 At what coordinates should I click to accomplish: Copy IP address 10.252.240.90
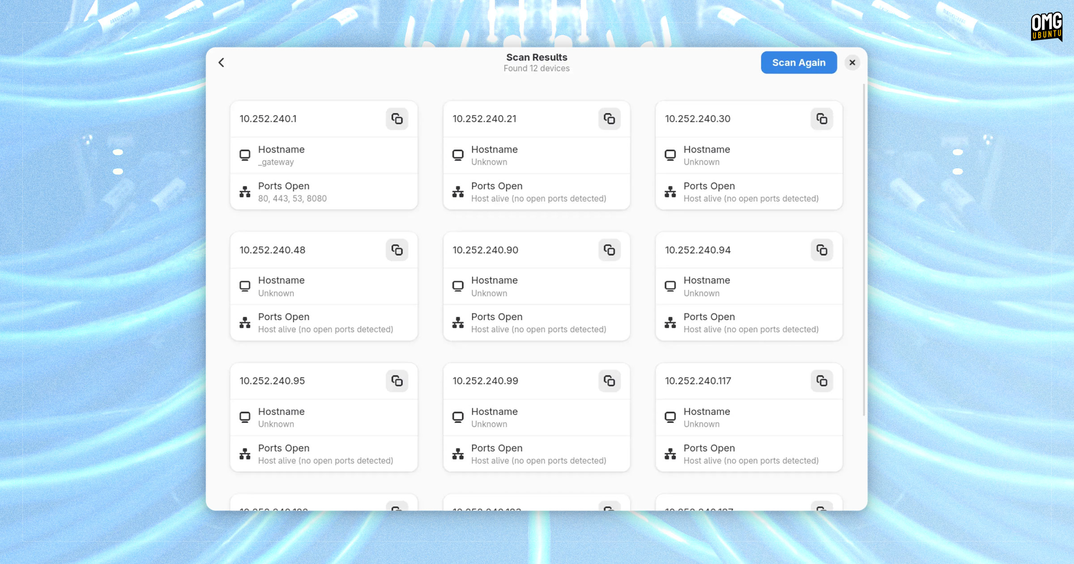[x=609, y=250]
